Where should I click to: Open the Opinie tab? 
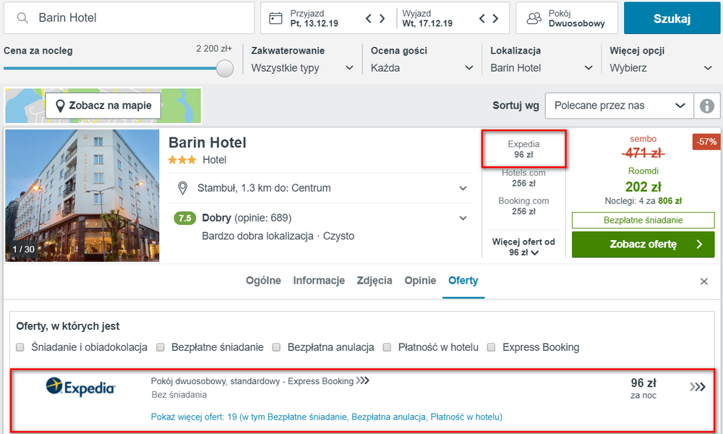tap(420, 281)
